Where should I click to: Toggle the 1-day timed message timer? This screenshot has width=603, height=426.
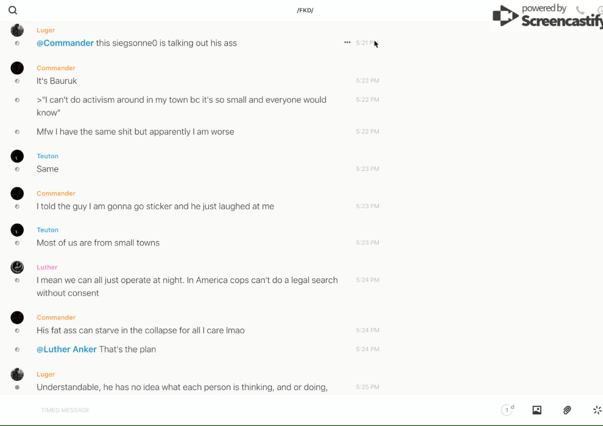click(507, 410)
